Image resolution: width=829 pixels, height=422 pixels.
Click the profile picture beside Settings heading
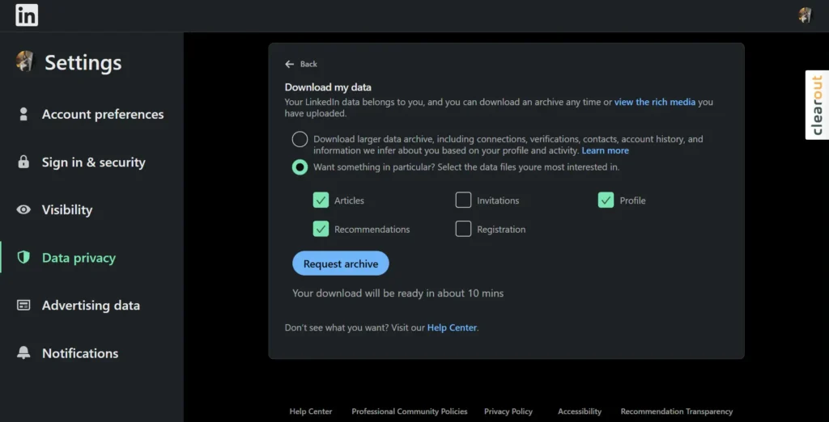[24, 61]
